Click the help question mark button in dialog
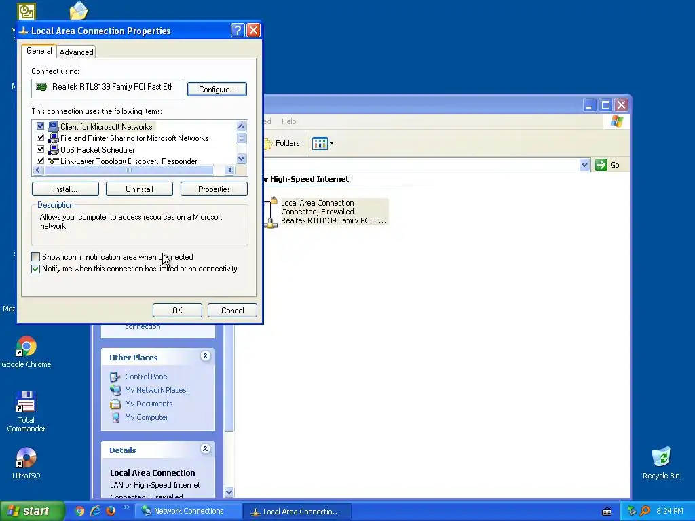This screenshot has width=695, height=521. 238,30
